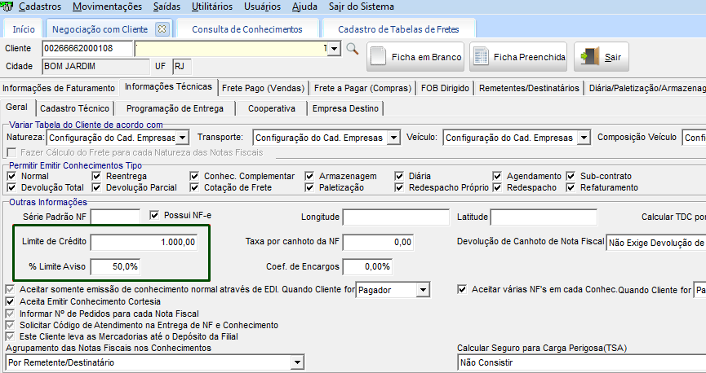
Task: Switch to Consulta de Conhecimentos tab
Action: coord(247,29)
